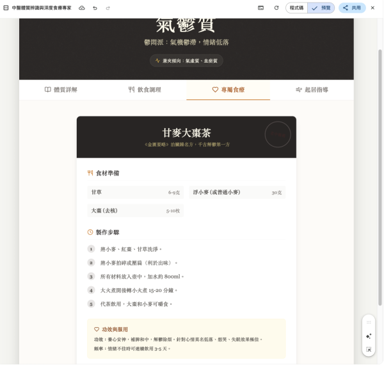Click the 甘麥大棗茶 recipe title
The image size is (384, 365).
[186, 133]
